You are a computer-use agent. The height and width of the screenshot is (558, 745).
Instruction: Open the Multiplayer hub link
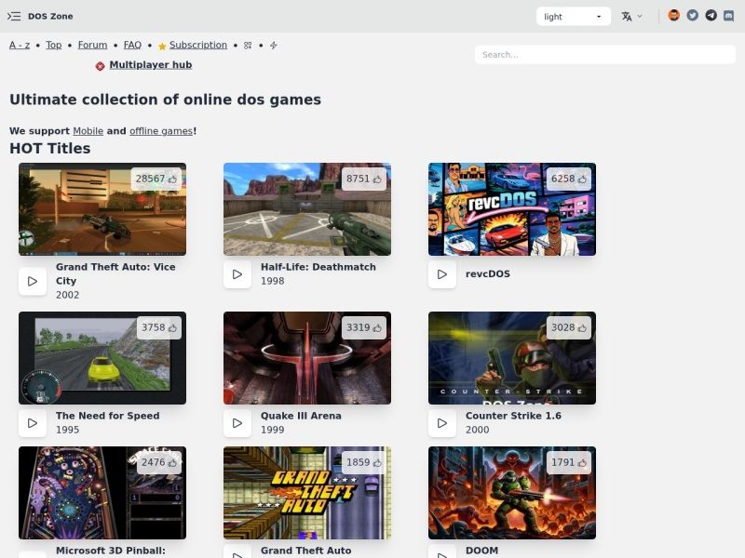click(151, 65)
